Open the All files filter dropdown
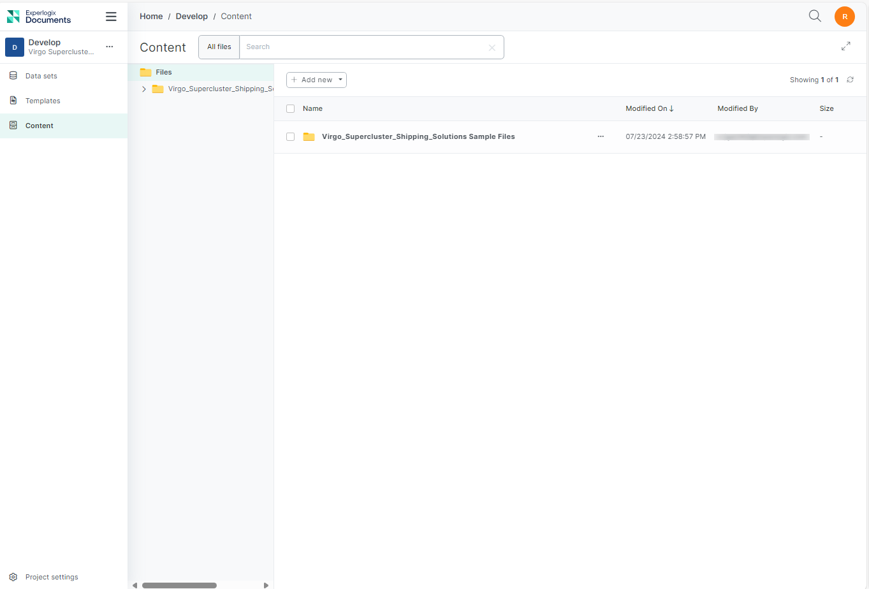Screen dimensions: 869x589 point(219,47)
